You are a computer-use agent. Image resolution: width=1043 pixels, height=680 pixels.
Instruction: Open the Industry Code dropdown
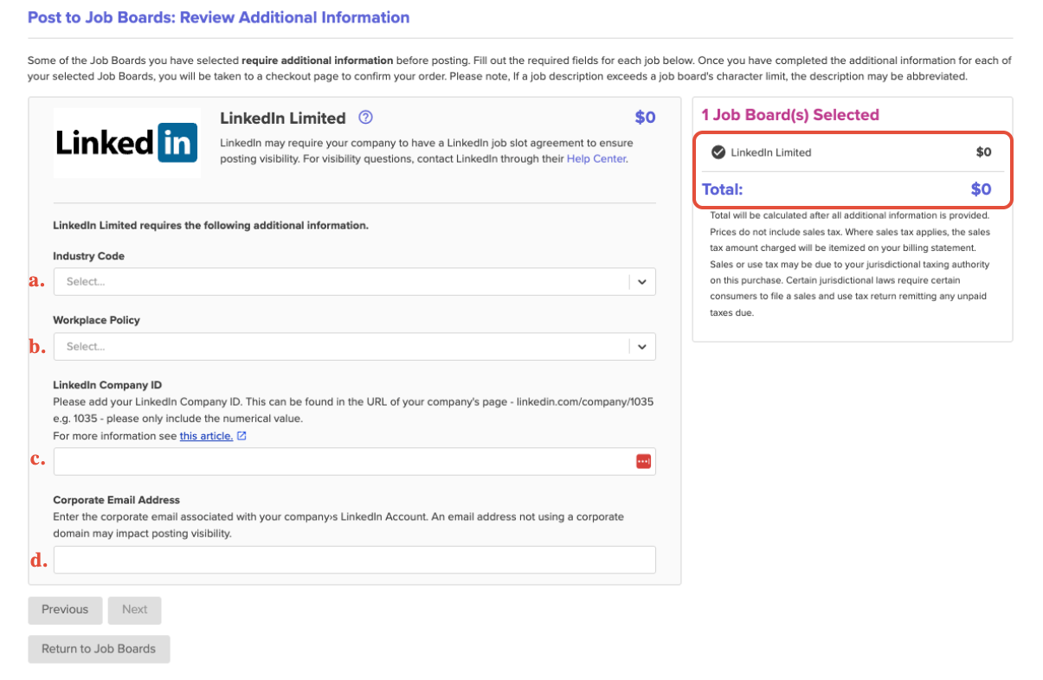(x=354, y=282)
